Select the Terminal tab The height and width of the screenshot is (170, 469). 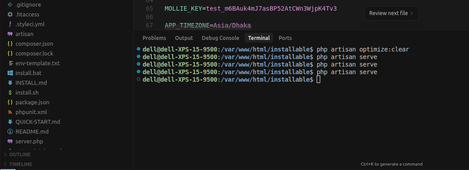click(x=259, y=38)
